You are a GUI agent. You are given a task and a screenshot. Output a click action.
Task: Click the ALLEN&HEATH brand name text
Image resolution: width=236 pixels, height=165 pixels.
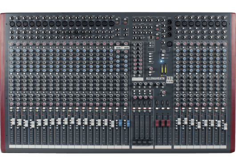(x=155, y=79)
